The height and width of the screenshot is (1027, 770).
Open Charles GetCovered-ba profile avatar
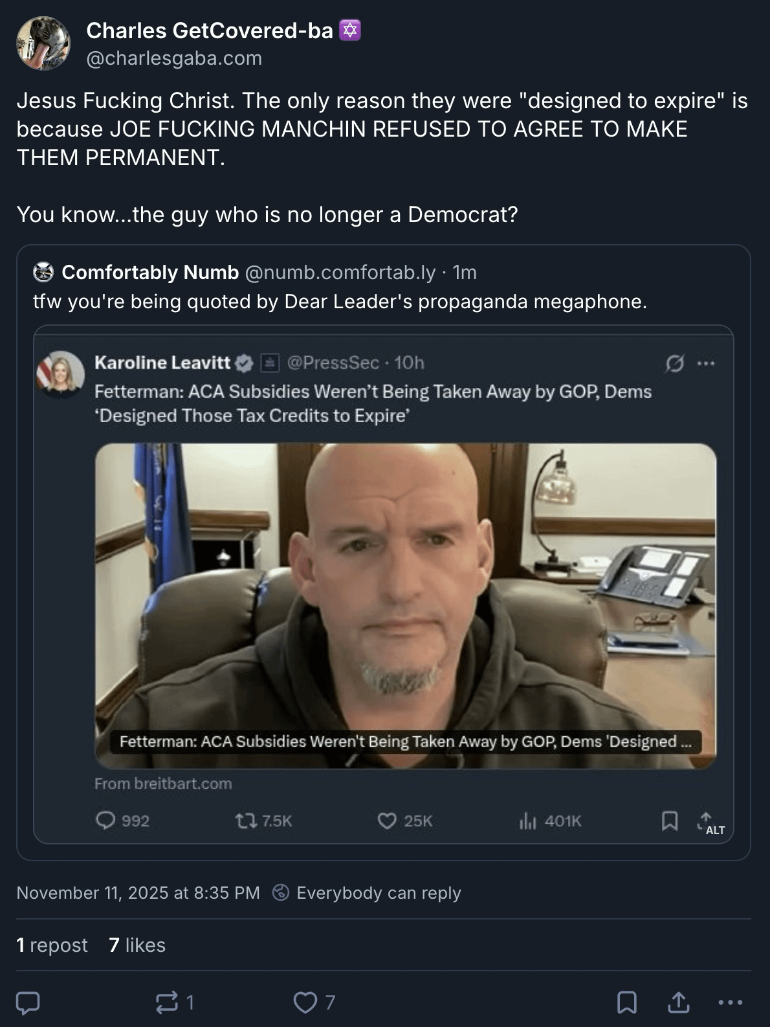(43, 43)
